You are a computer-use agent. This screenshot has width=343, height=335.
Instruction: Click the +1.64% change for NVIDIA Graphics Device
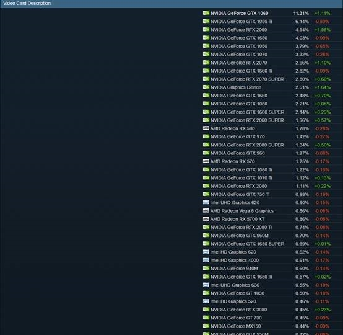[x=323, y=87]
